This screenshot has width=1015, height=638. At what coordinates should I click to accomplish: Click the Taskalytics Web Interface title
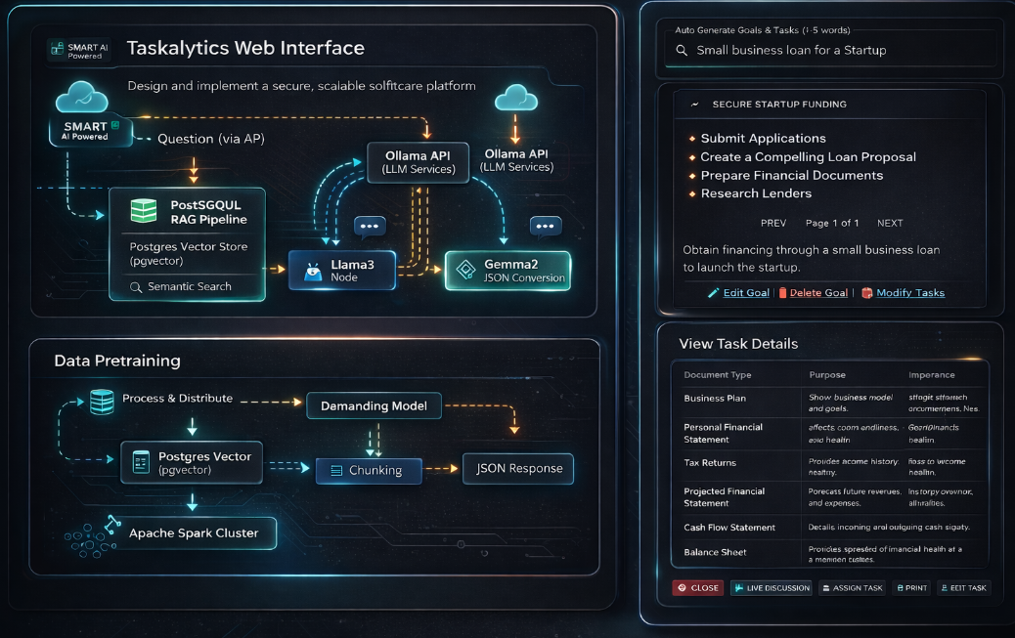245,48
